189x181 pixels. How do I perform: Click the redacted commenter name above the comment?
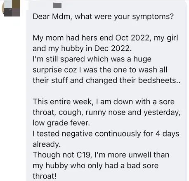click(x=57, y=6)
